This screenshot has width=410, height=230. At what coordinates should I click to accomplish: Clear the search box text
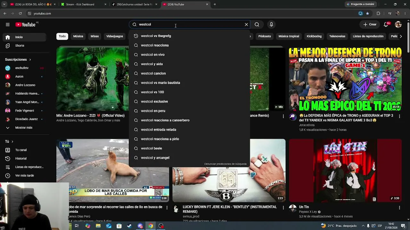click(x=246, y=25)
